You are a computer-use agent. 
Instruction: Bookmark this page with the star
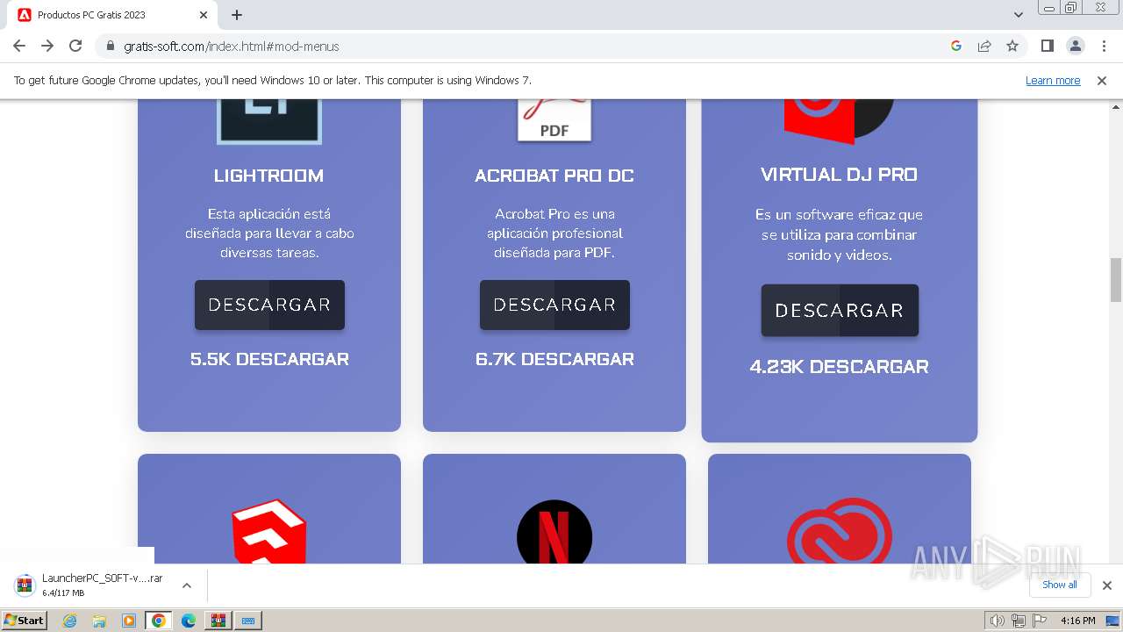tap(1012, 46)
